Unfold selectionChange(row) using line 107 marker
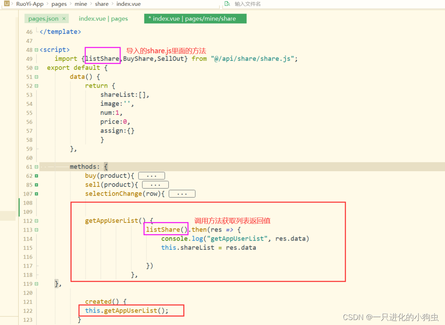Screen dimensions: 445x325 coord(36,194)
